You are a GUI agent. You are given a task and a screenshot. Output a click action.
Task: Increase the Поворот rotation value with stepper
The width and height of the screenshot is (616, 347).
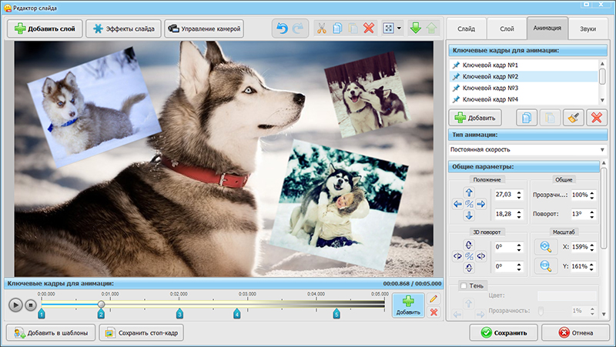coord(594,212)
